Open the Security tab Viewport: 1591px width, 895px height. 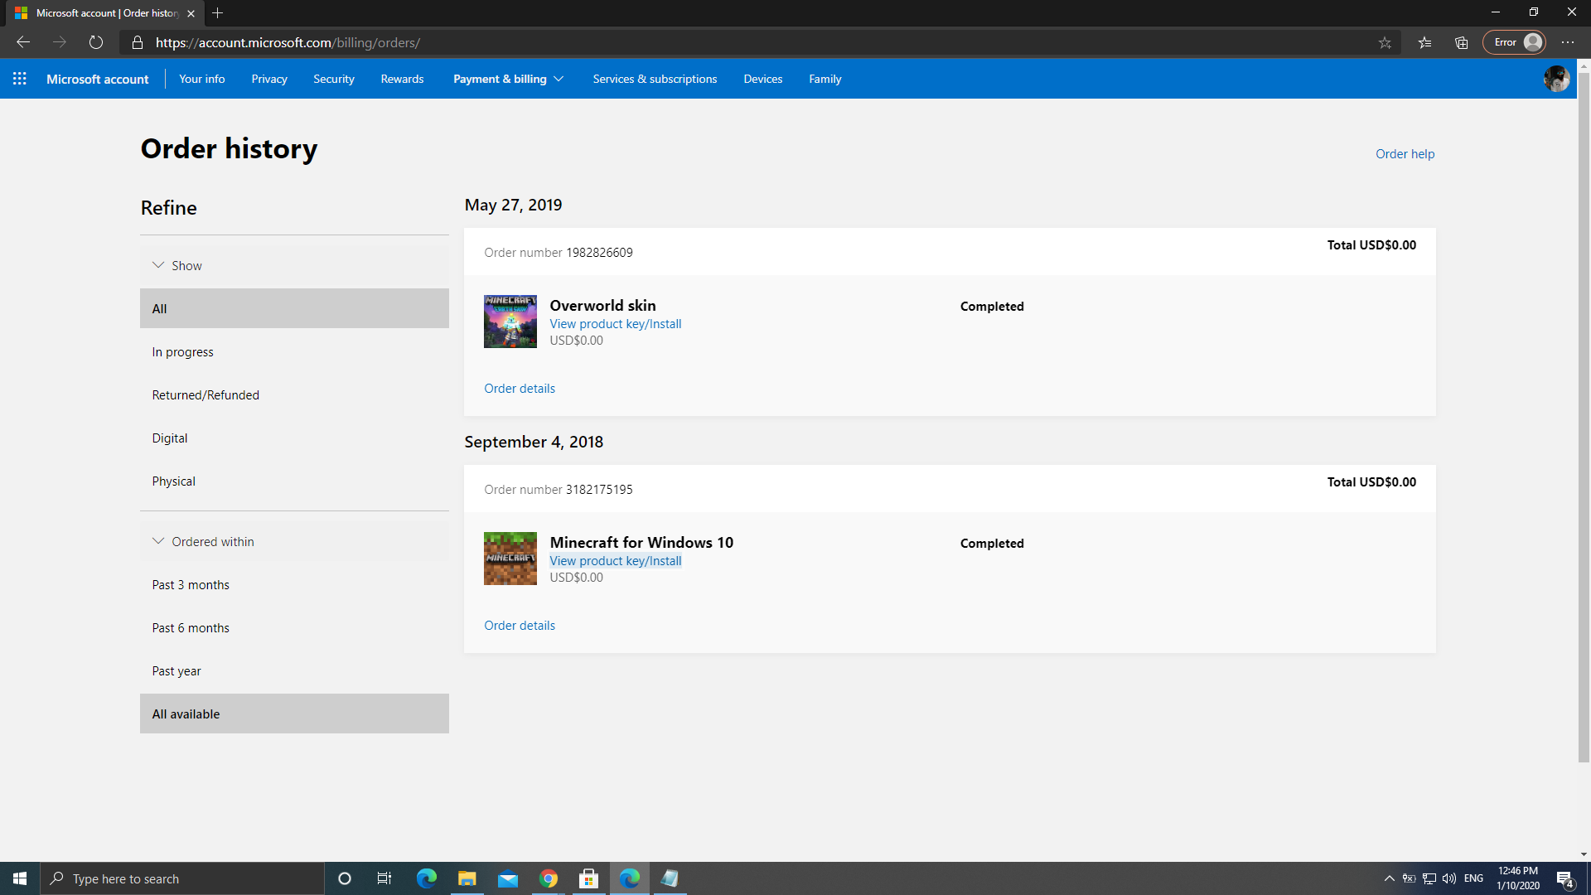[334, 79]
